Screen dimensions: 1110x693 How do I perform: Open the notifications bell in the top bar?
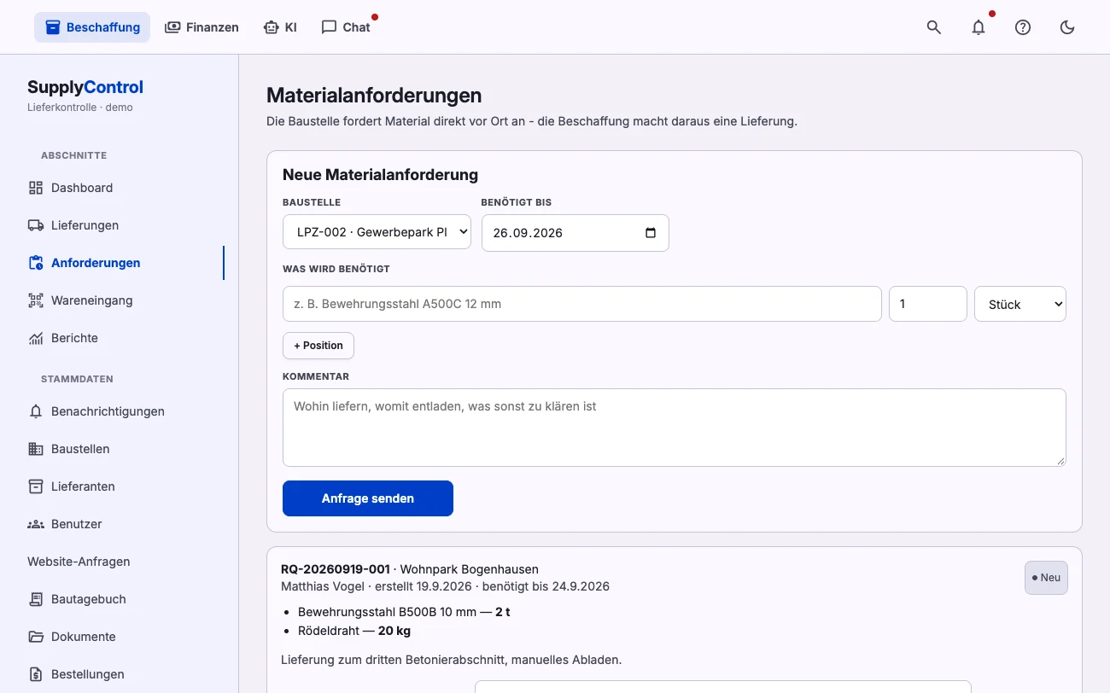(x=979, y=27)
